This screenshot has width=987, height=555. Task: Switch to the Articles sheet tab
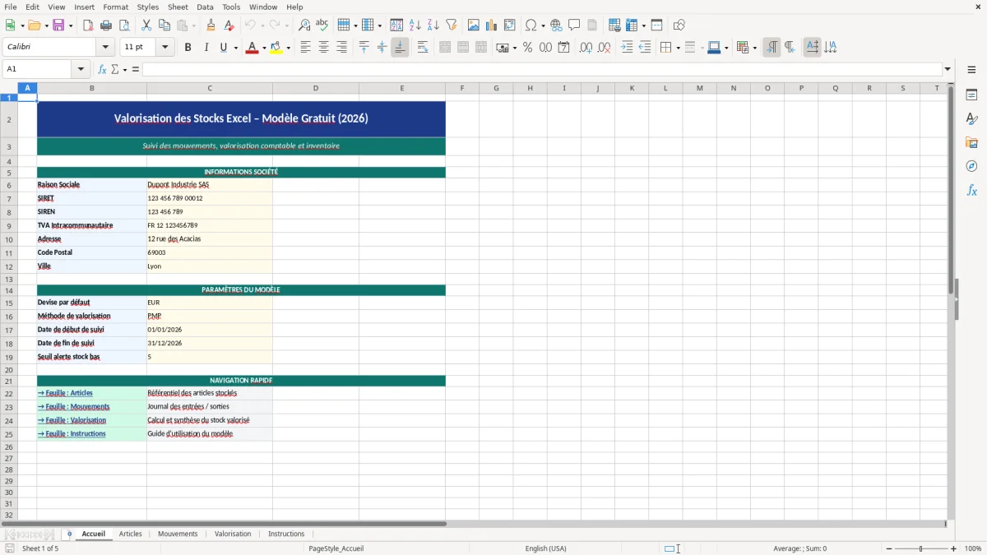[131, 534]
